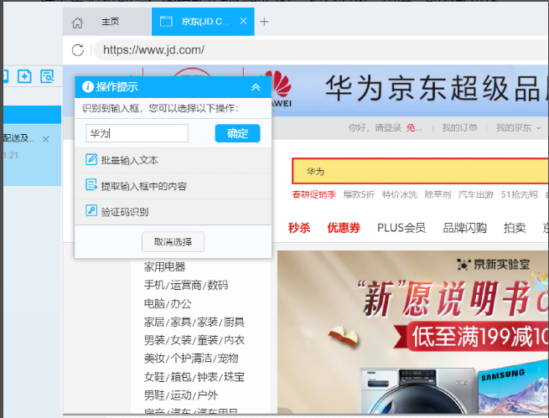
Task: Click the add-new-task plus icon in left toolbar
Action: 24,76
